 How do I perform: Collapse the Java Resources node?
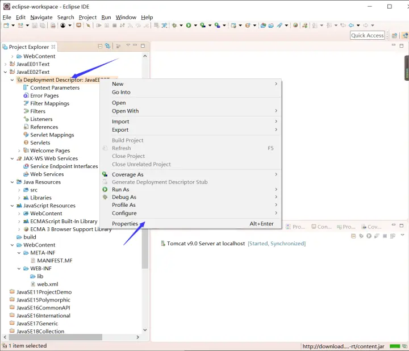pos(12,182)
